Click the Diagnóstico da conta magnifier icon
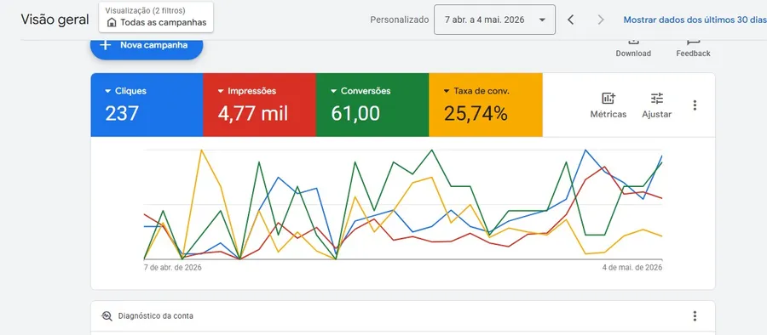The width and height of the screenshot is (767, 335). coord(107,316)
